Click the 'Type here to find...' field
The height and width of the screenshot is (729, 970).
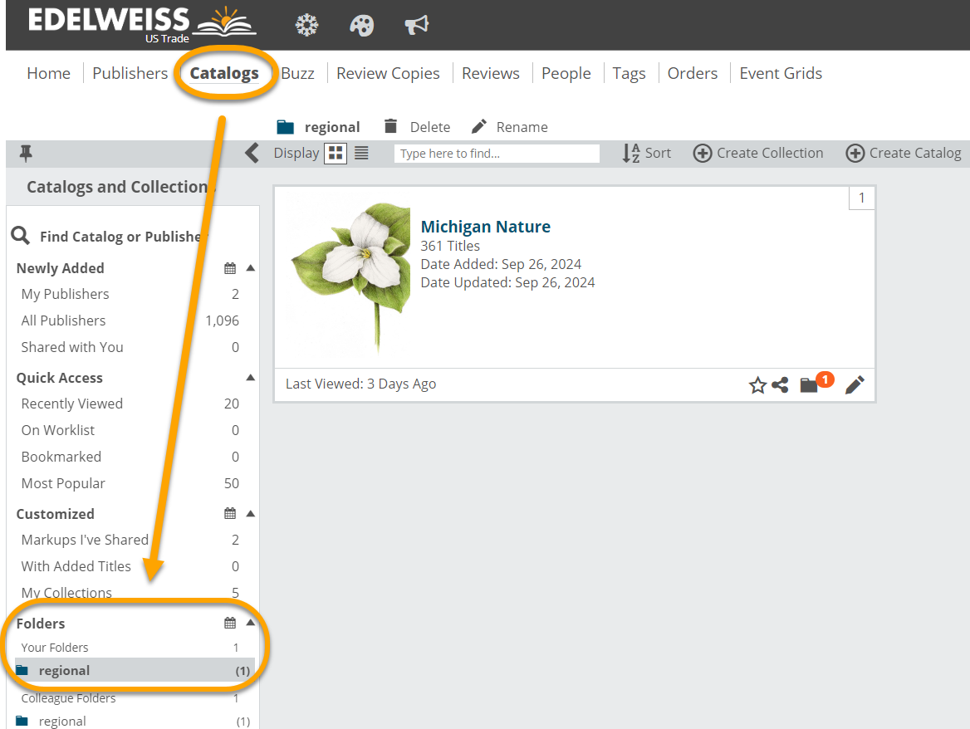pos(497,154)
